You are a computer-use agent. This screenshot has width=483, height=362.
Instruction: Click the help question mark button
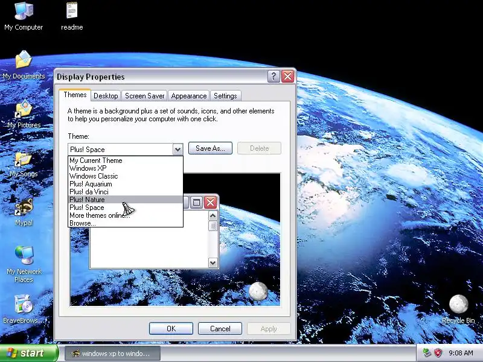tap(273, 76)
